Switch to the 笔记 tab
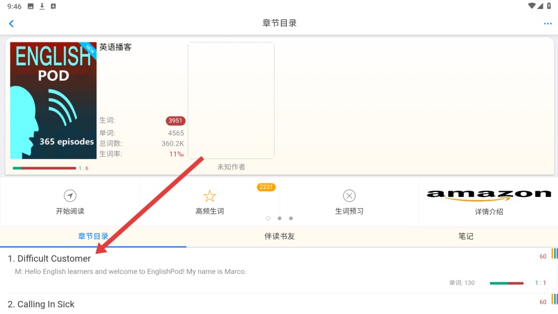 coord(465,236)
